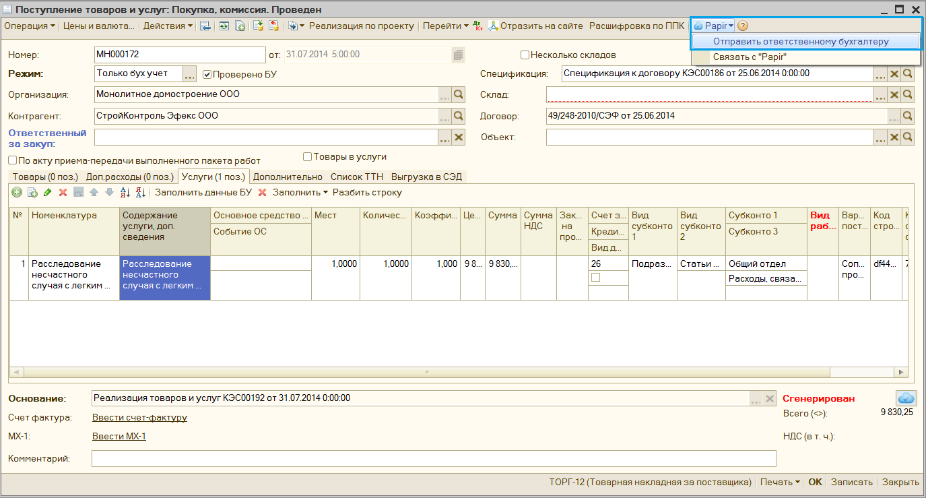Image resolution: width=926 pixels, height=498 pixels.
Task: Open Склад record with magnifier icon
Action: [908, 95]
